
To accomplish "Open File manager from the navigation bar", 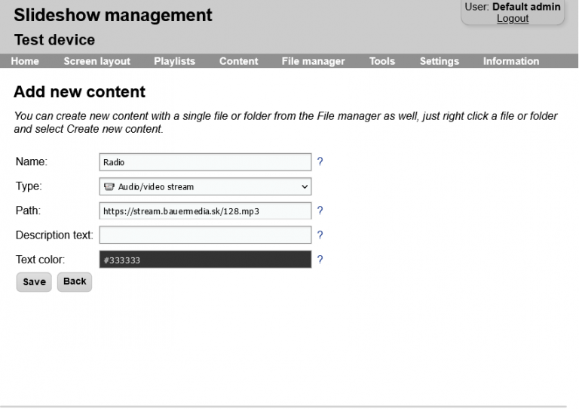I will 313,61.
